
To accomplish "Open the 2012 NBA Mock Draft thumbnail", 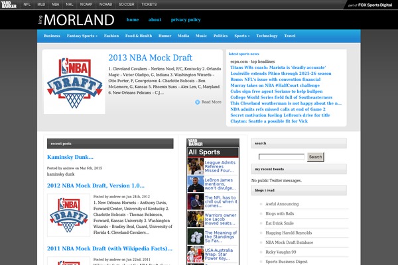I will 68,215.
